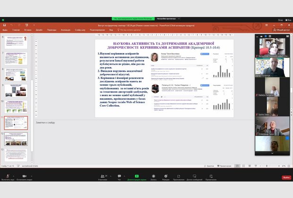Switch to the Анимация ribbon tab
The image size is (293, 198).
66,30
